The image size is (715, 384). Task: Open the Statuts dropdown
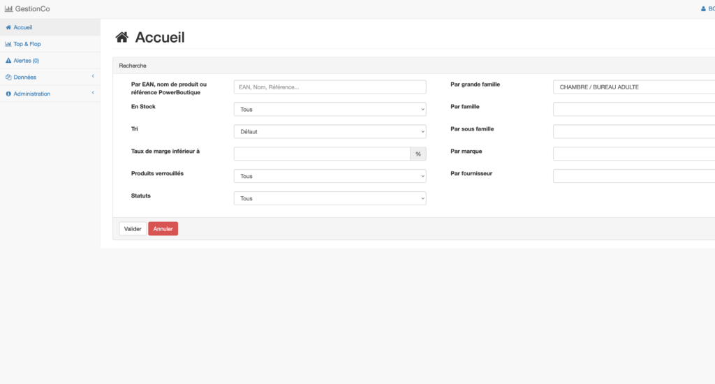tap(330, 198)
